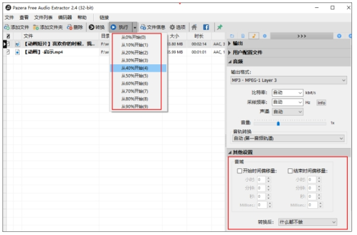The width and height of the screenshot is (357, 235).
Task: Toggle checkbox for 【动画短片】 file row
Action: coord(8,44)
